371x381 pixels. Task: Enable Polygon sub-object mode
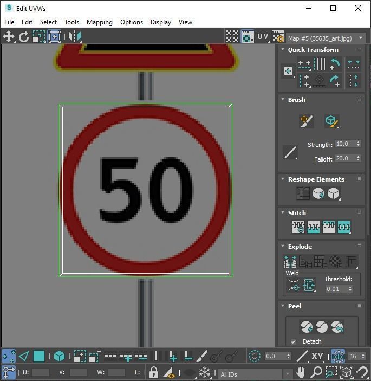pyautogui.click(x=39, y=357)
